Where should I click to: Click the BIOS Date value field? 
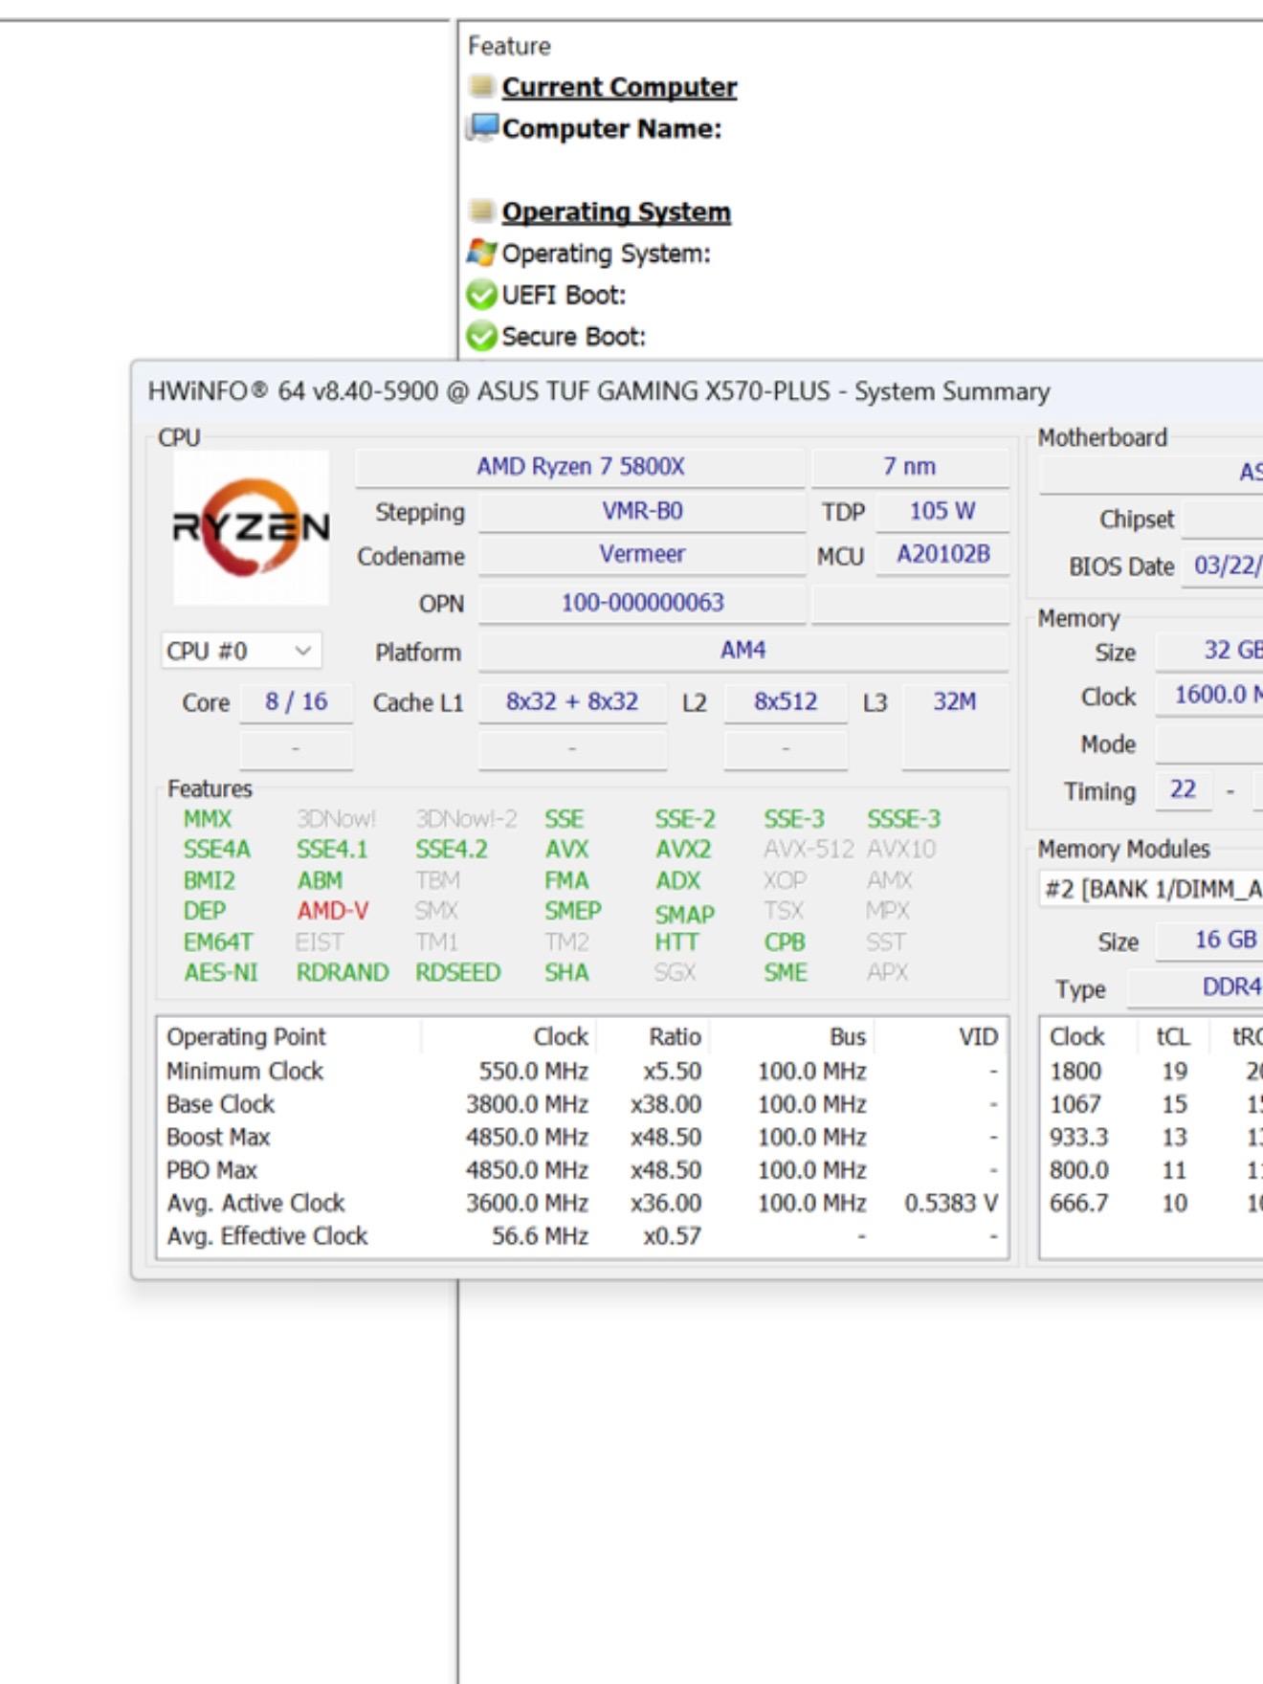1223,565
